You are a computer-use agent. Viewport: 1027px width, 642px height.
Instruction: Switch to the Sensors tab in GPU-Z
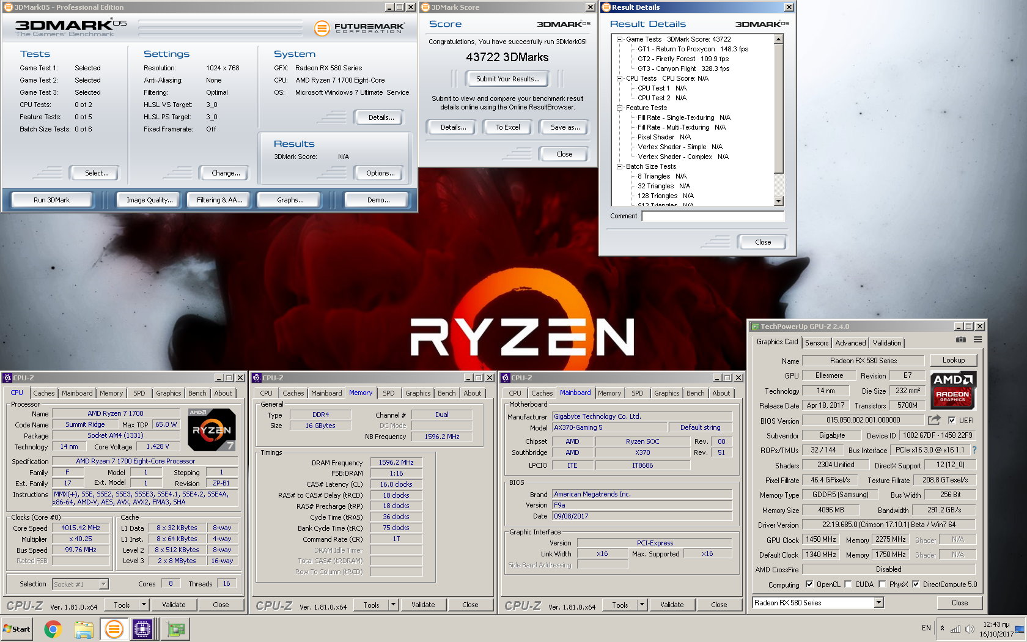817,343
